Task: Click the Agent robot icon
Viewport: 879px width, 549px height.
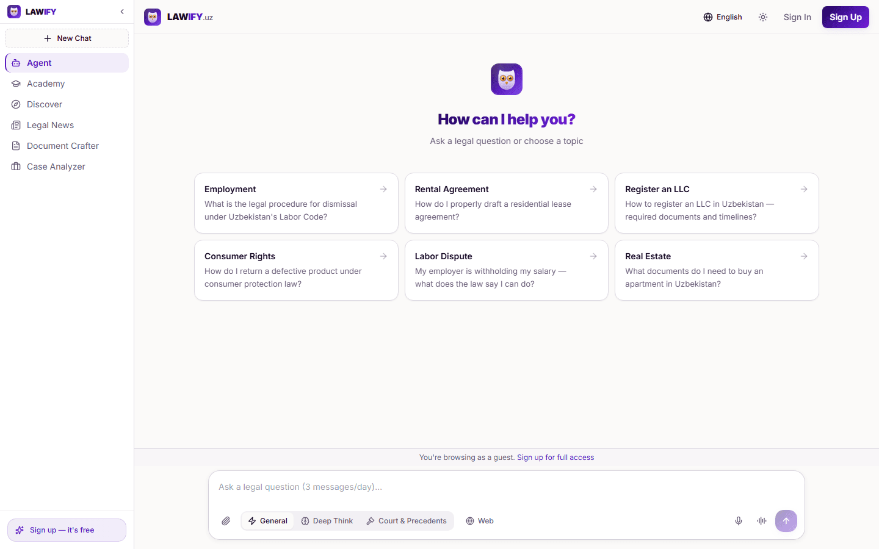Action: (16, 63)
